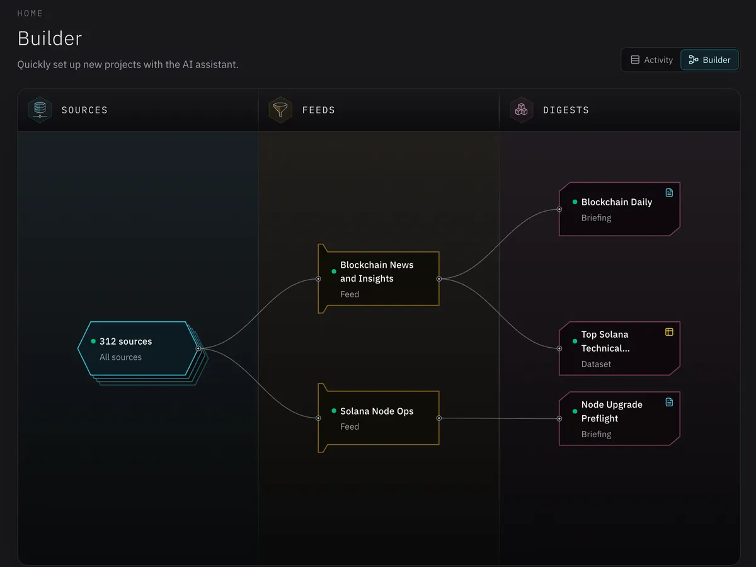756x567 pixels.
Task: Click the FEEDS column heading text
Action: (x=319, y=110)
